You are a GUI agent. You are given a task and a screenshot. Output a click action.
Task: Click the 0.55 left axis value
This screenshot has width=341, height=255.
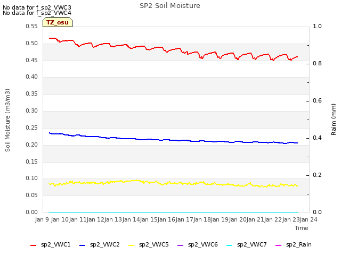32,27
